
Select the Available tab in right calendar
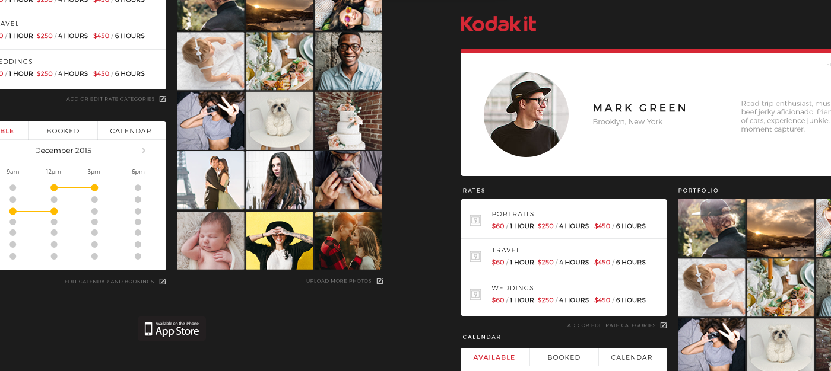(494, 357)
